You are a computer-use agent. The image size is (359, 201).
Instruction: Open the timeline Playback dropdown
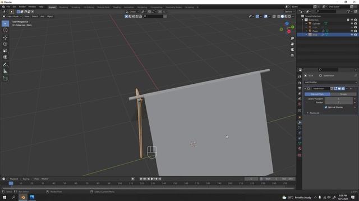coord(15,179)
